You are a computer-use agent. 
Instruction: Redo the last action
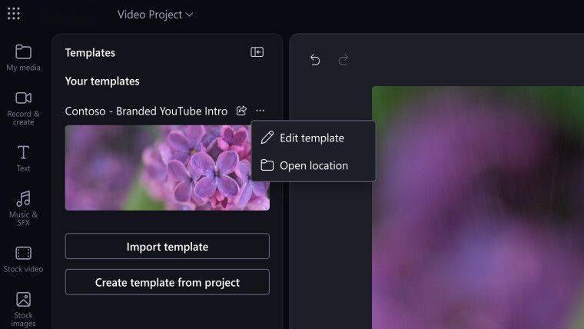[x=343, y=60]
